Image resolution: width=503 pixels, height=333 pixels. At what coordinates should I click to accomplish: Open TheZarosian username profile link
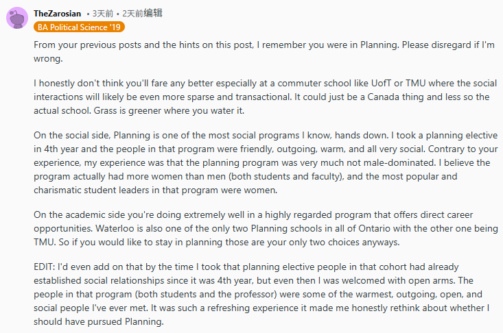coord(58,14)
